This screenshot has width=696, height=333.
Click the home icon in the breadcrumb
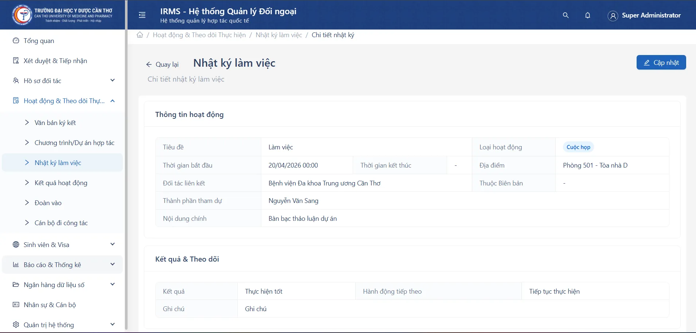click(140, 34)
